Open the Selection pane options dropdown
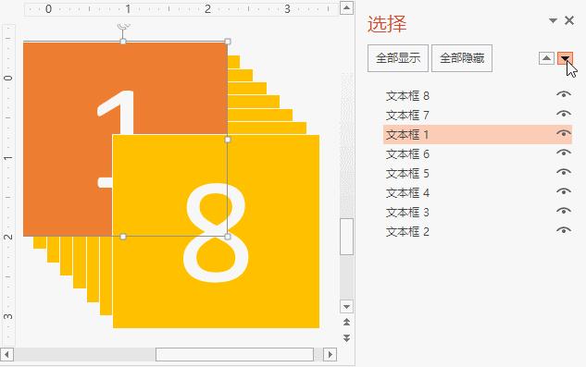Viewport: 586px width, 367px height. point(553,20)
